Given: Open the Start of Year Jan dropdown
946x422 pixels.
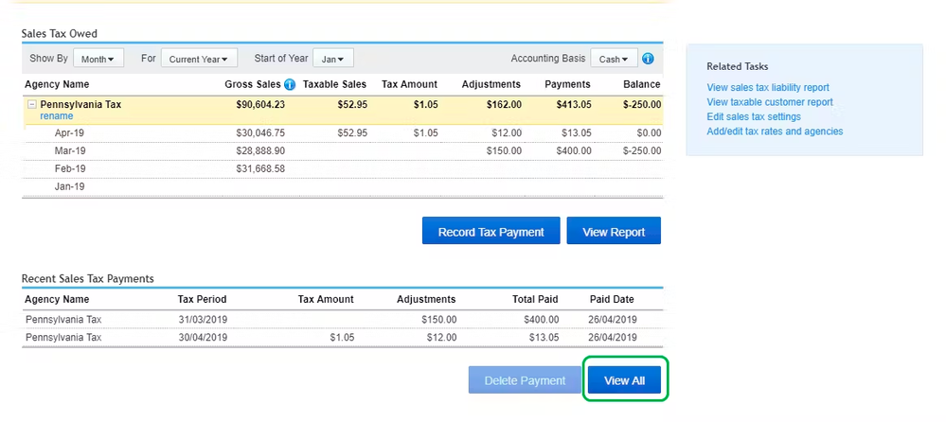Looking at the screenshot, I should click(332, 59).
